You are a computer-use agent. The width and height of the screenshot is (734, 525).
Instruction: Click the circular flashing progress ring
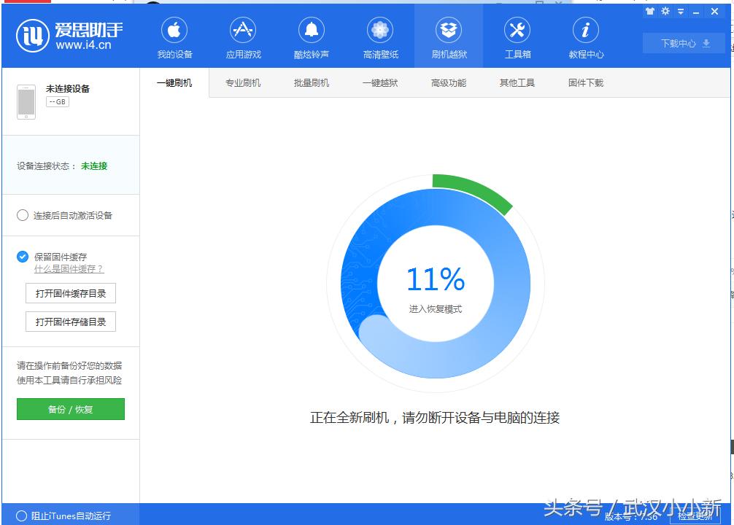coord(436,281)
